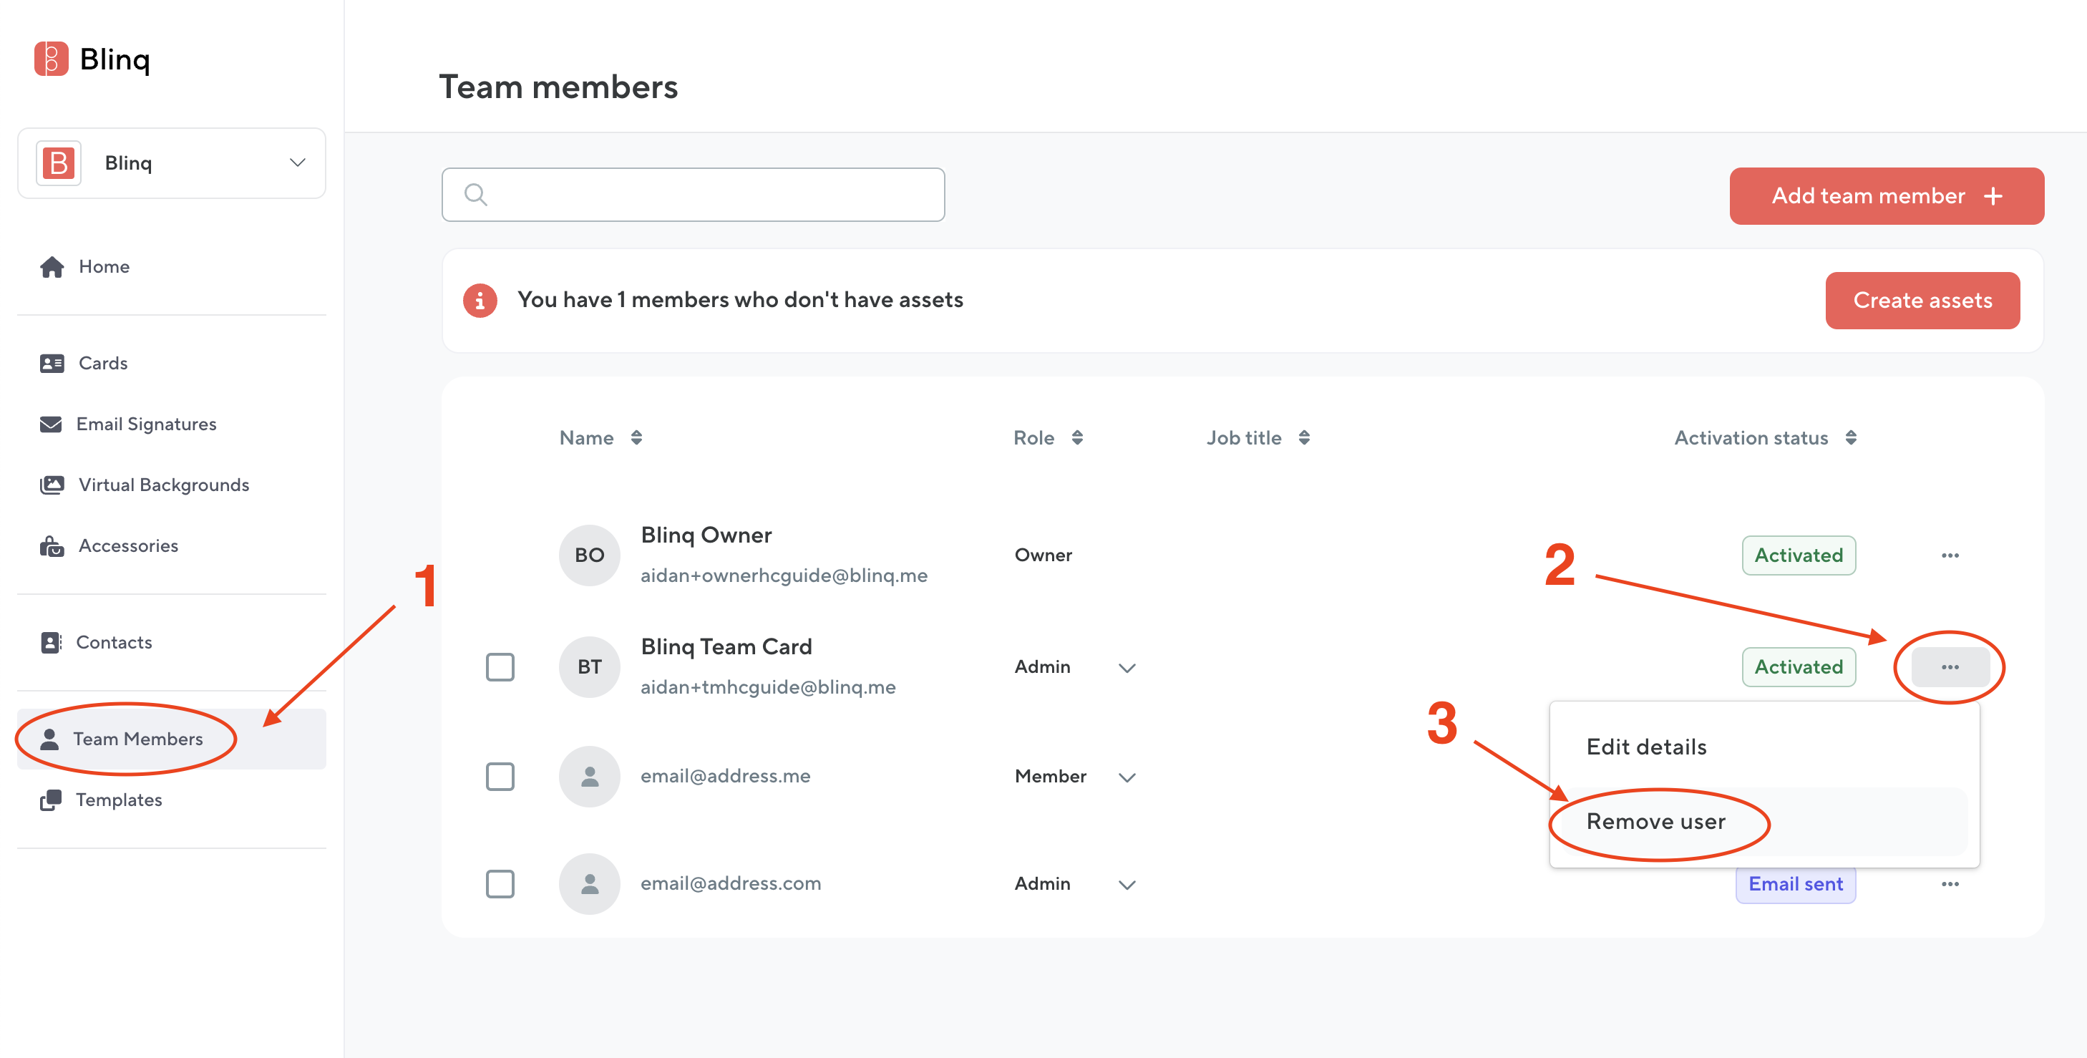Open Cards section in sidebar
This screenshot has height=1058, width=2087.
pyautogui.click(x=172, y=363)
